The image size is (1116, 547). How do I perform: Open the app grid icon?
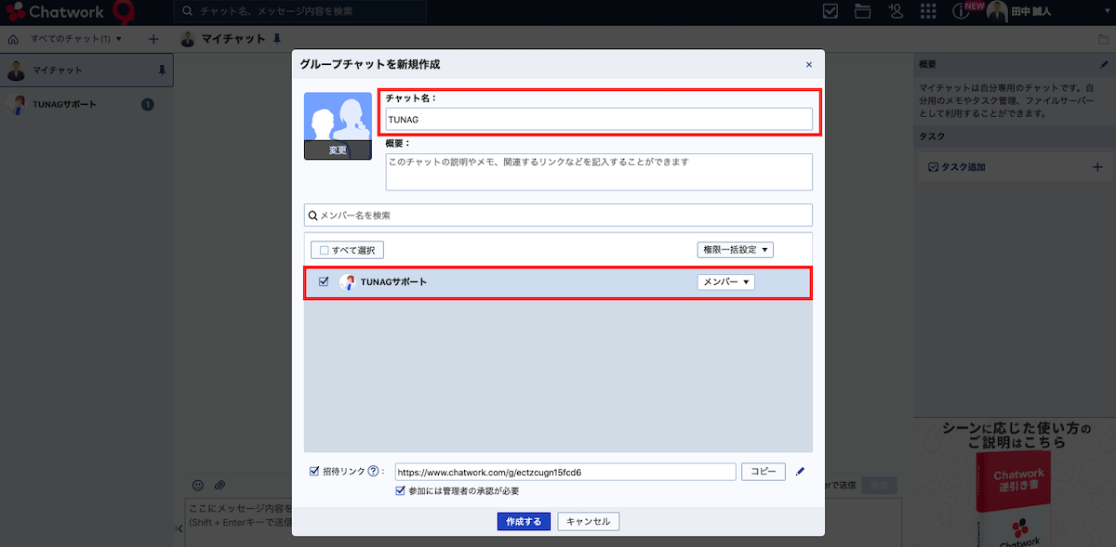pyautogui.click(x=927, y=11)
